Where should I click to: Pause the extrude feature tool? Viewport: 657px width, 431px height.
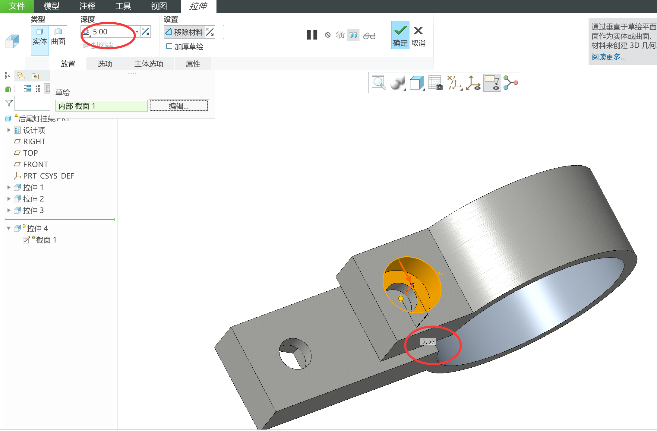click(x=312, y=35)
